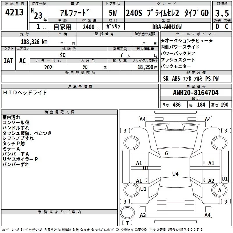Viewport: 233px width, 233px height.
Task: Select the damage code legend line
Action: 102,230
